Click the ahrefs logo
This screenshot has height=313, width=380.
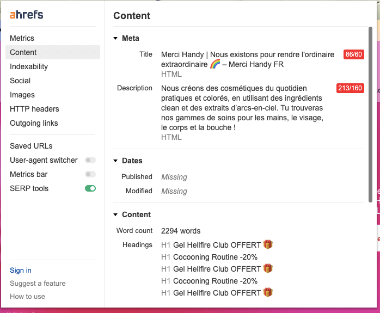(x=27, y=15)
